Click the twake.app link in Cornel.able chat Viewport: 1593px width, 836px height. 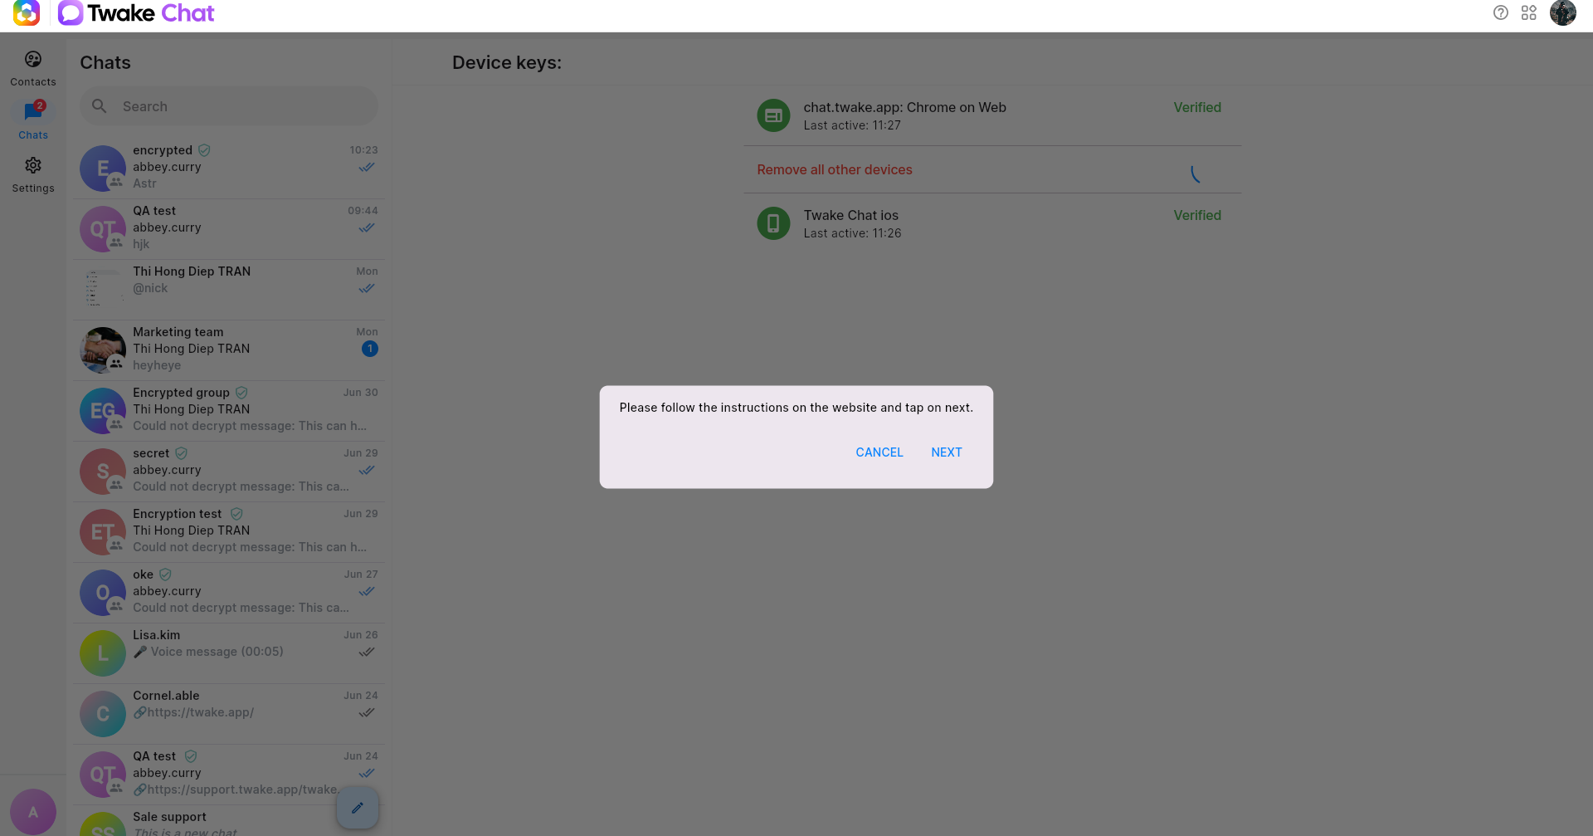tap(201, 712)
